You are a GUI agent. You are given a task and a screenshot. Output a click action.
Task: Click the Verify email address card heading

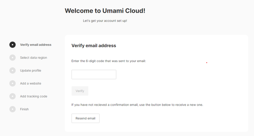coord(94,46)
